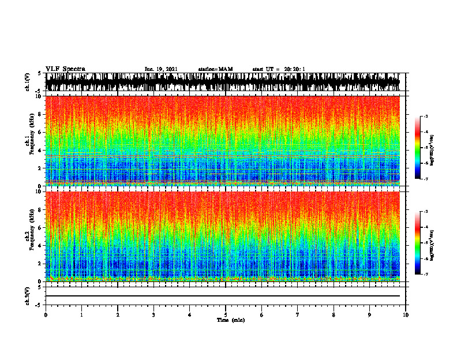457x353 pixels.
Task: Click ch.1 colorbar tick label "-4"
Action: 426,132
